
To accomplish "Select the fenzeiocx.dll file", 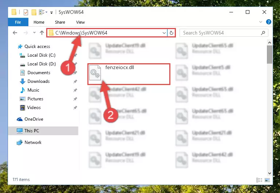I will click(x=129, y=74).
